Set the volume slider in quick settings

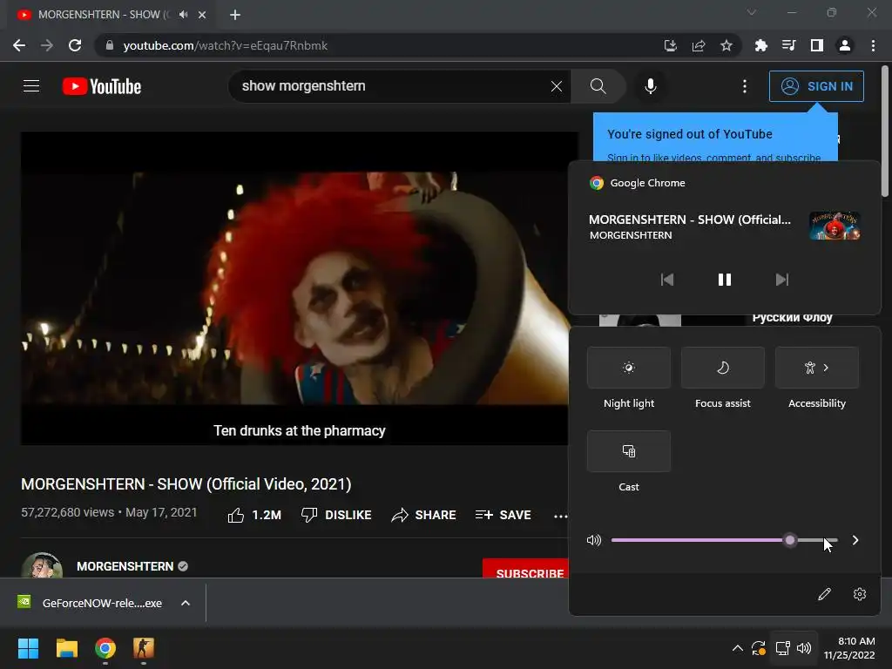(724, 540)
